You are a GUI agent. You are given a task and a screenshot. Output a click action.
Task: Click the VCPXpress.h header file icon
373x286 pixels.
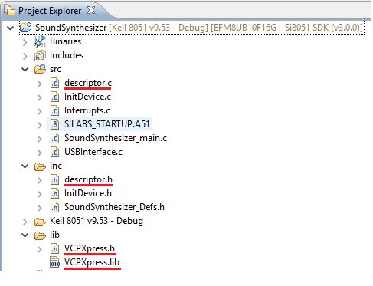pyautogui.click(x=54, y=248)
